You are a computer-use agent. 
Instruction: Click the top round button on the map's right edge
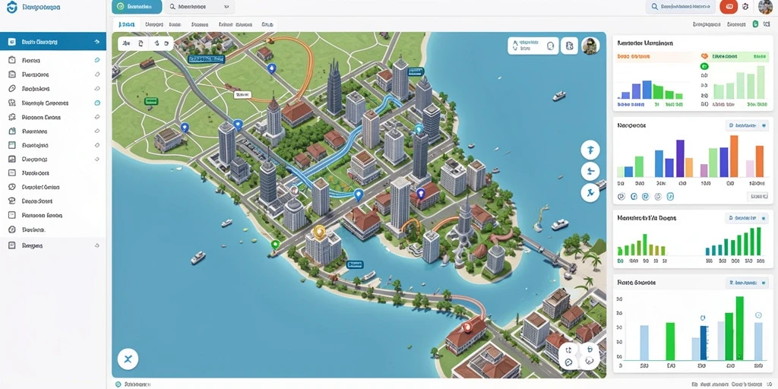coord(590,150)
